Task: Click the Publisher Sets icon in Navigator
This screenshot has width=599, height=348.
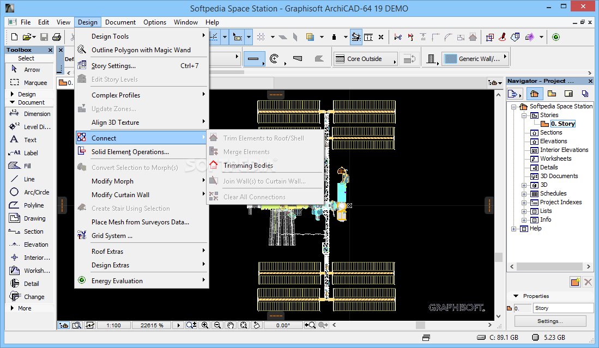Action: tap(585, 94)
